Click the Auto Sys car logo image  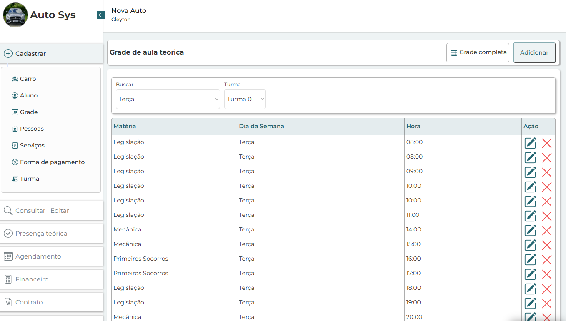pyautogui.click(x=15, y=15)
